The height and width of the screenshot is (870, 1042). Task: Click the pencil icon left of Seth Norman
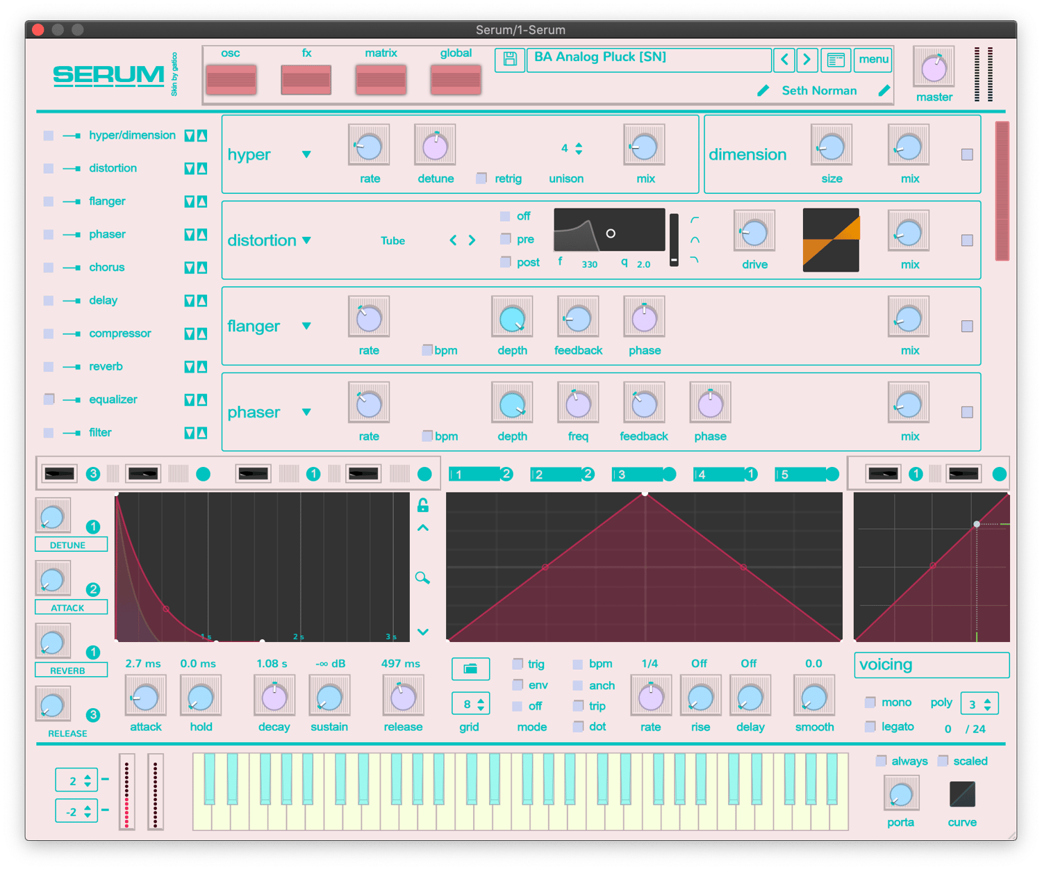point(763,90)
